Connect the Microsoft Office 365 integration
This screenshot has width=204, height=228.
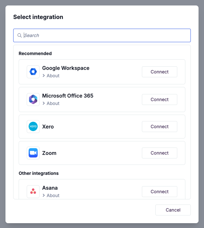coord(160,100)
